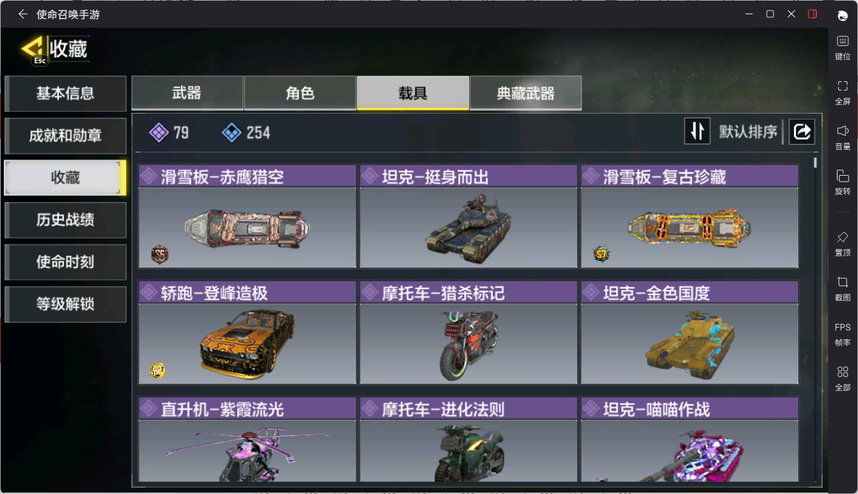Click the 旋转 rotate screen icon

843,182
